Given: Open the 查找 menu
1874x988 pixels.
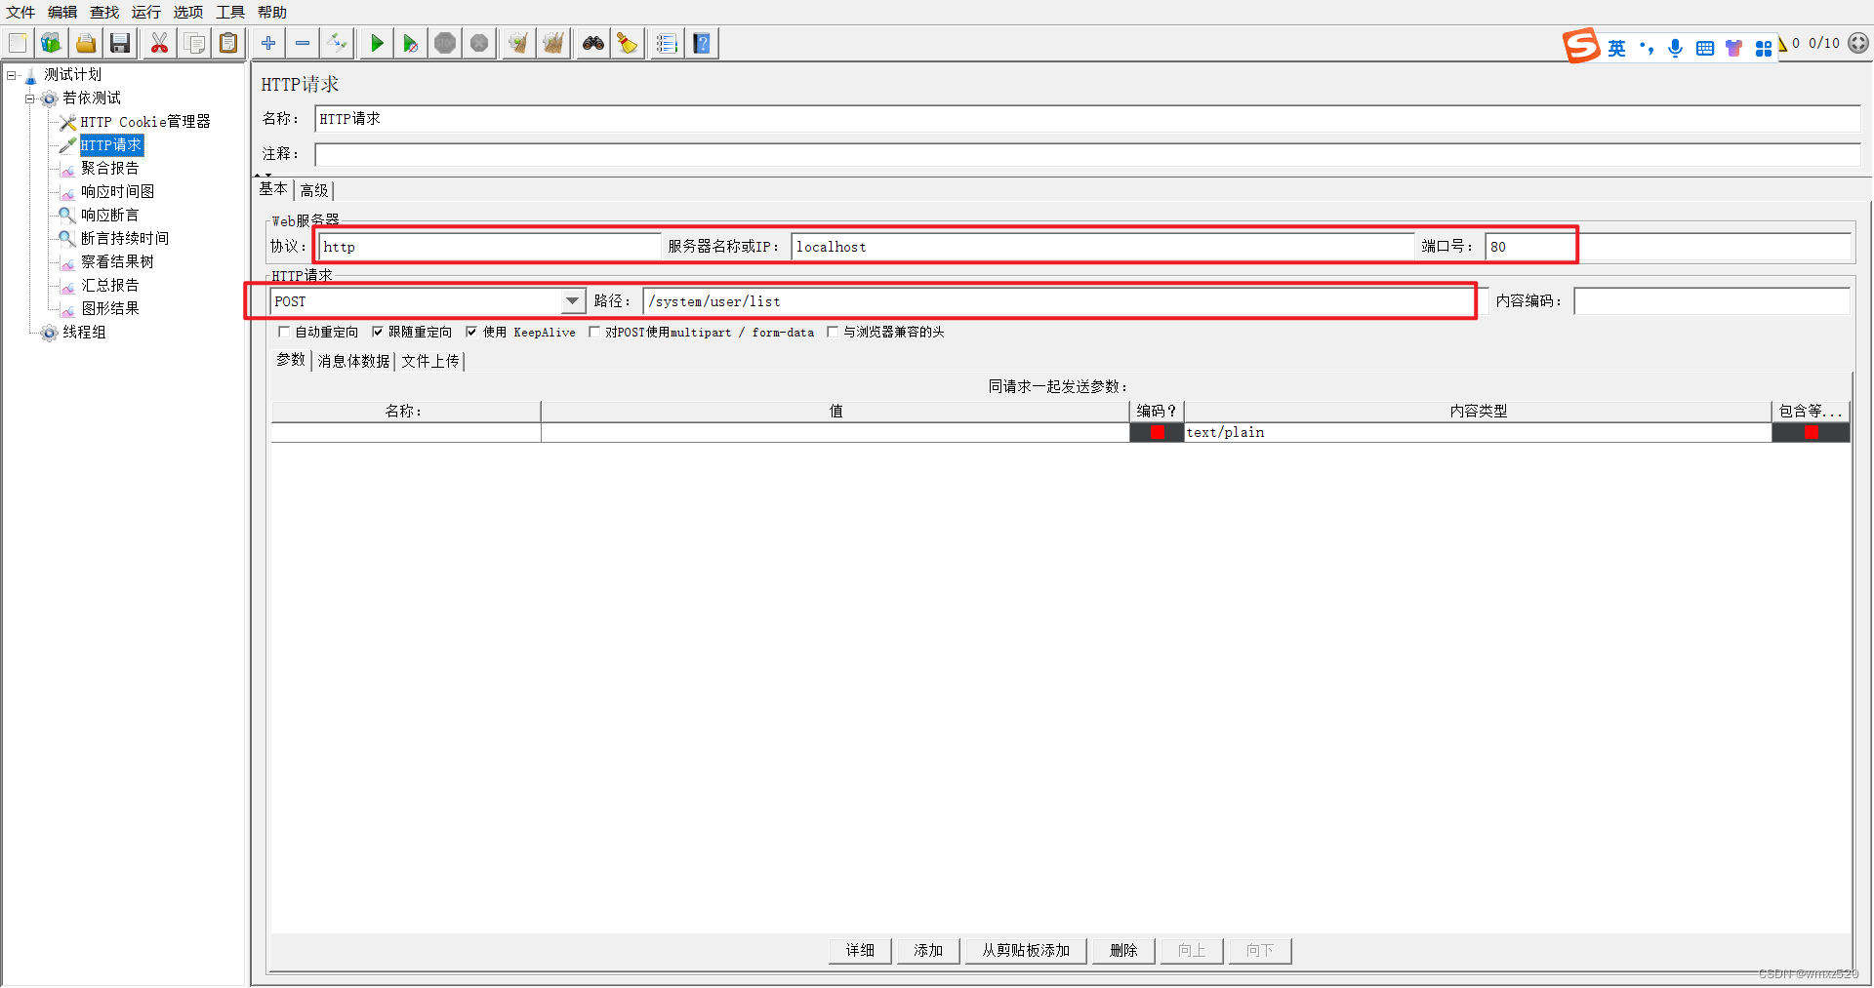Looking at the screenshot, I should pyautogui.click(x=104, y=12).
